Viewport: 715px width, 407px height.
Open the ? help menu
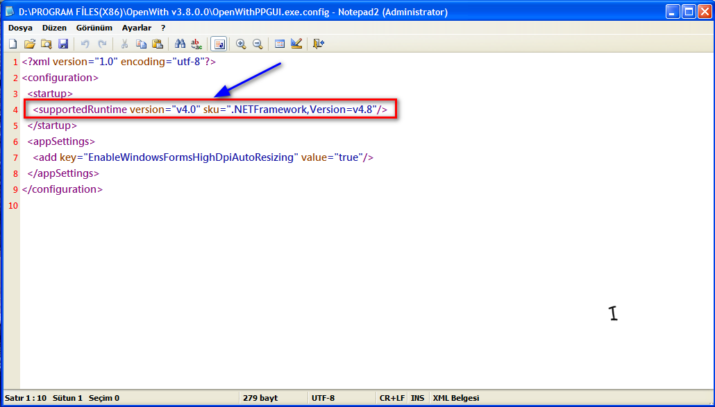163,28
